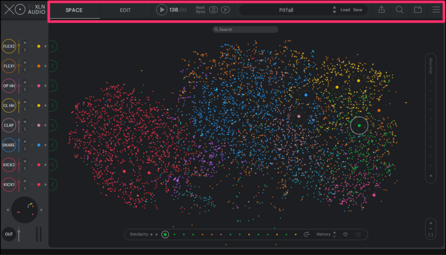The width and height of the screenshot is (446, 255).
Task: Select the KICK1 channel pad
Action: click(9, 185)
